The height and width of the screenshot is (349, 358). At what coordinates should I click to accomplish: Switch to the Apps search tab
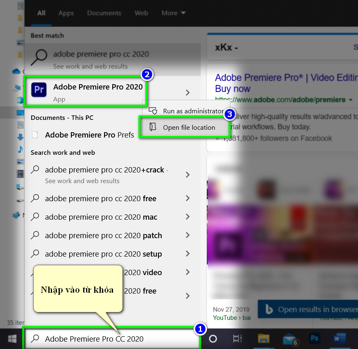[66, 13]
